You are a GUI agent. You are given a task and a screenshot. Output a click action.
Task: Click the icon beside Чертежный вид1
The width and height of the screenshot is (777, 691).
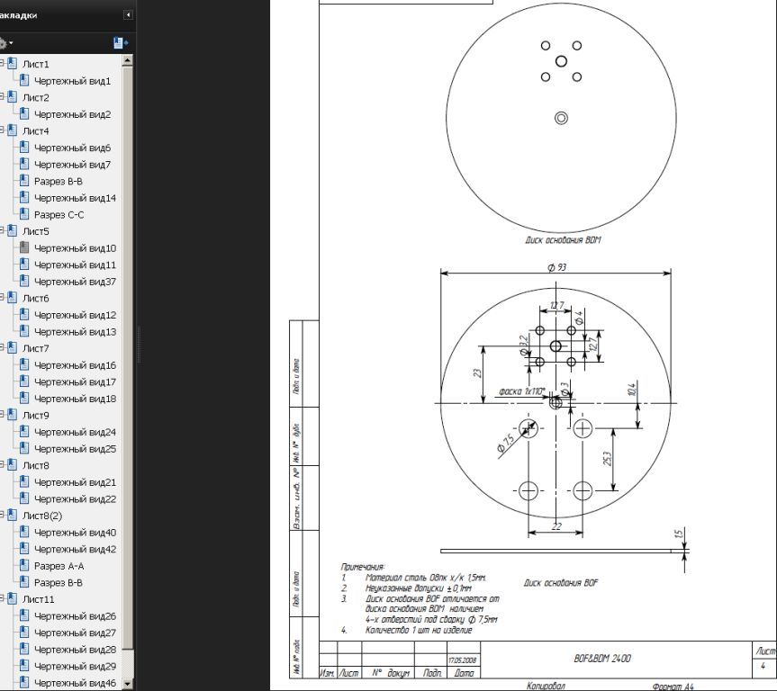pyautogui.click(x=24, y=80)
